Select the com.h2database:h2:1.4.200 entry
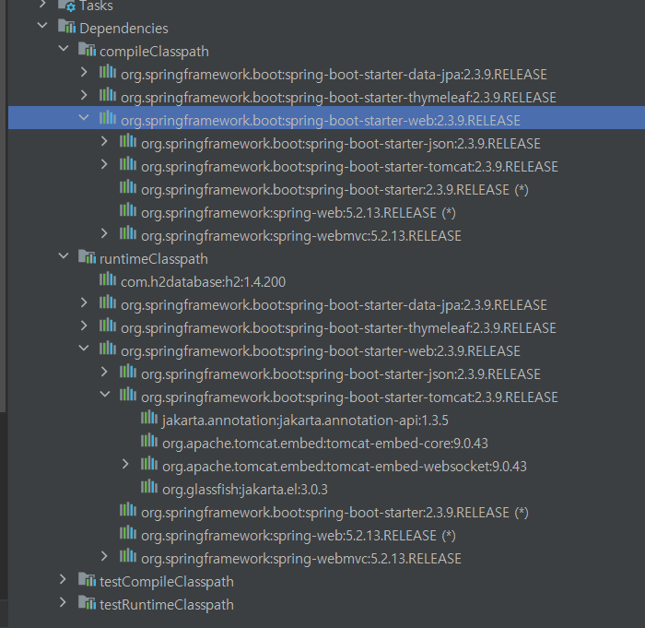645x628 pixels. click(x=203, y=281)
